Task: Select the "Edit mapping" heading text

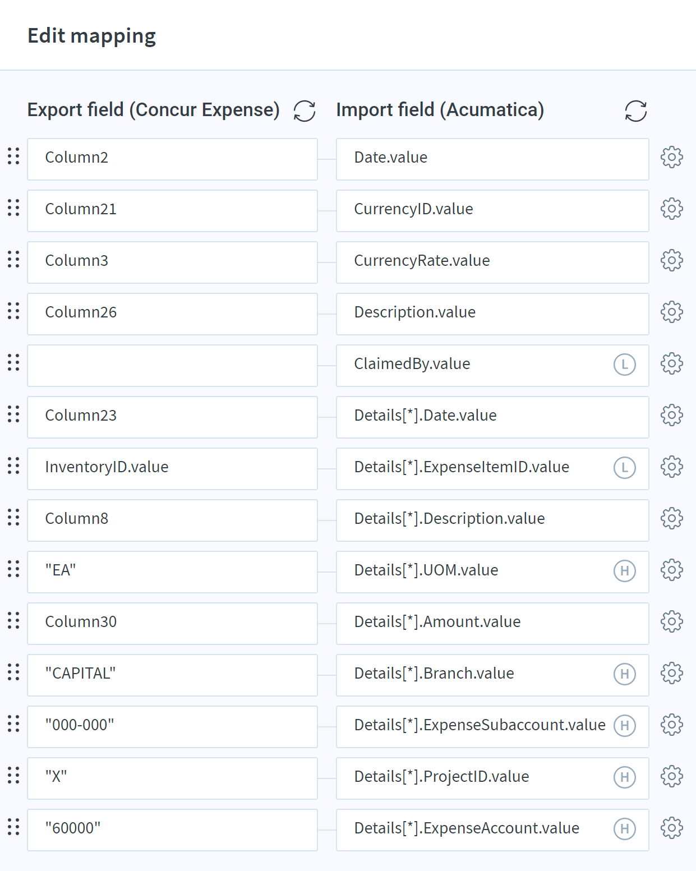Action: click(92, 36)
